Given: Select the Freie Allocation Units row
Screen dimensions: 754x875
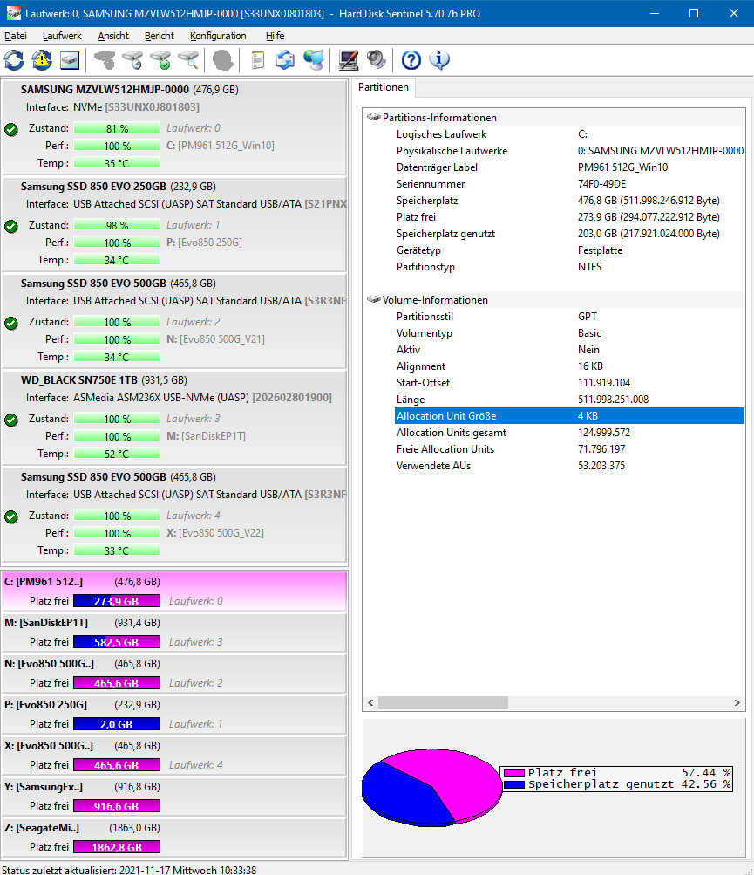Looking at the screenshot, I should tap(569, 449).
